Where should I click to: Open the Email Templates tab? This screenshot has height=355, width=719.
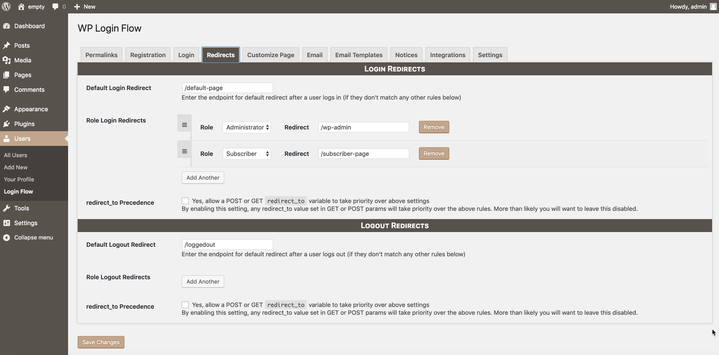pos(359,55)
